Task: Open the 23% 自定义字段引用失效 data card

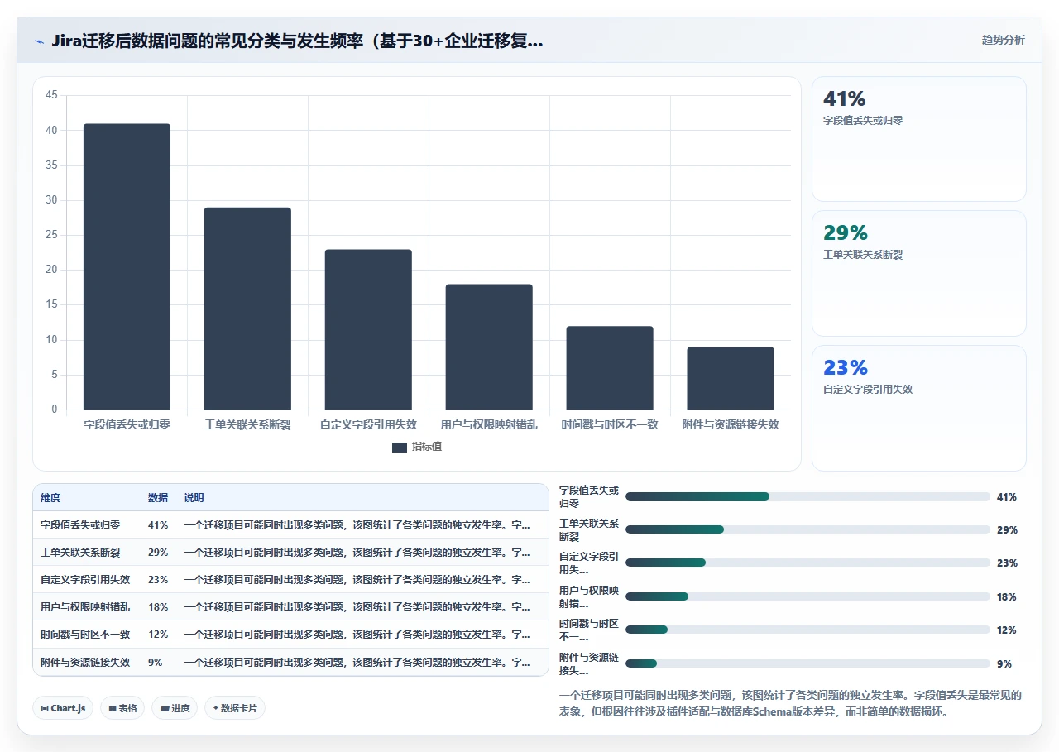Action: (x=919, y=408)
